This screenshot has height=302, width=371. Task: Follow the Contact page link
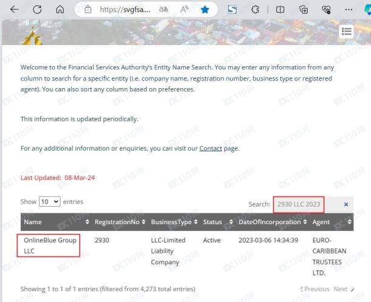click(x=210, y=148)
